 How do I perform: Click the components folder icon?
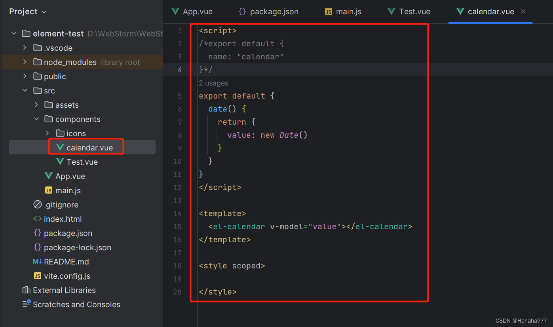pos(49,119)
